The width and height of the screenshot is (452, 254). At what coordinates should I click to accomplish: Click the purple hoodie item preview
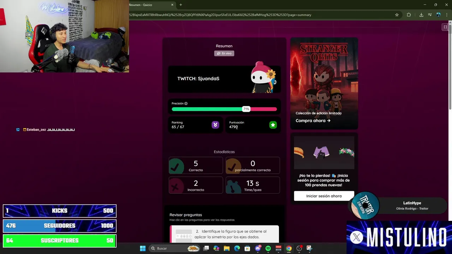[x=321, y=152]
